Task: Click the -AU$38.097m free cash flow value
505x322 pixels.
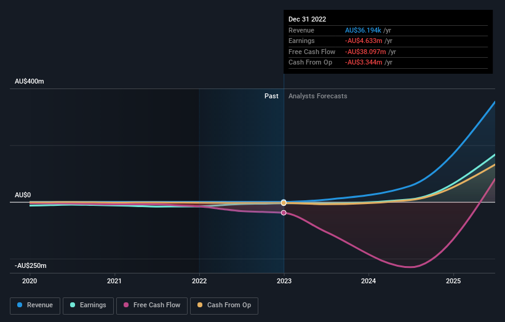Action: pos(365,52)
